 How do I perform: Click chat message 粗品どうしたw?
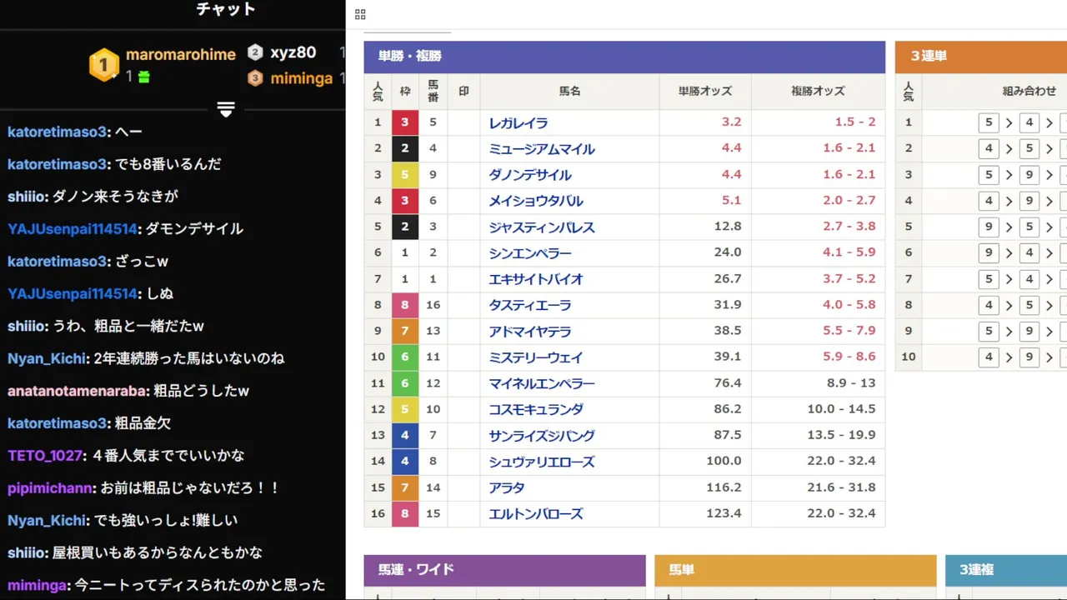pos(202,391)
